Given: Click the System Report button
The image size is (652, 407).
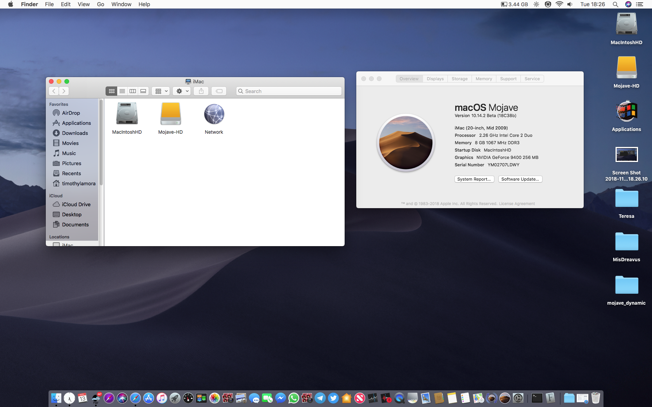Looking at the screenshot, I should coord(474,179).
